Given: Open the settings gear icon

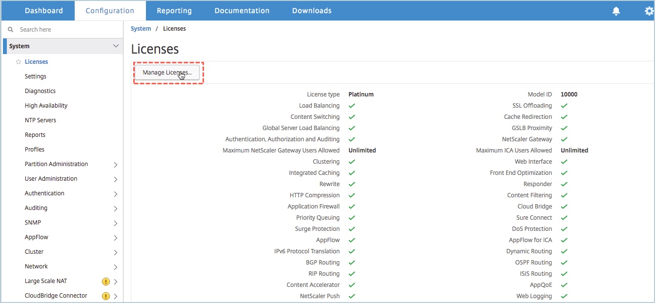Looking at the screenshot, I should [x=649, y=11].
